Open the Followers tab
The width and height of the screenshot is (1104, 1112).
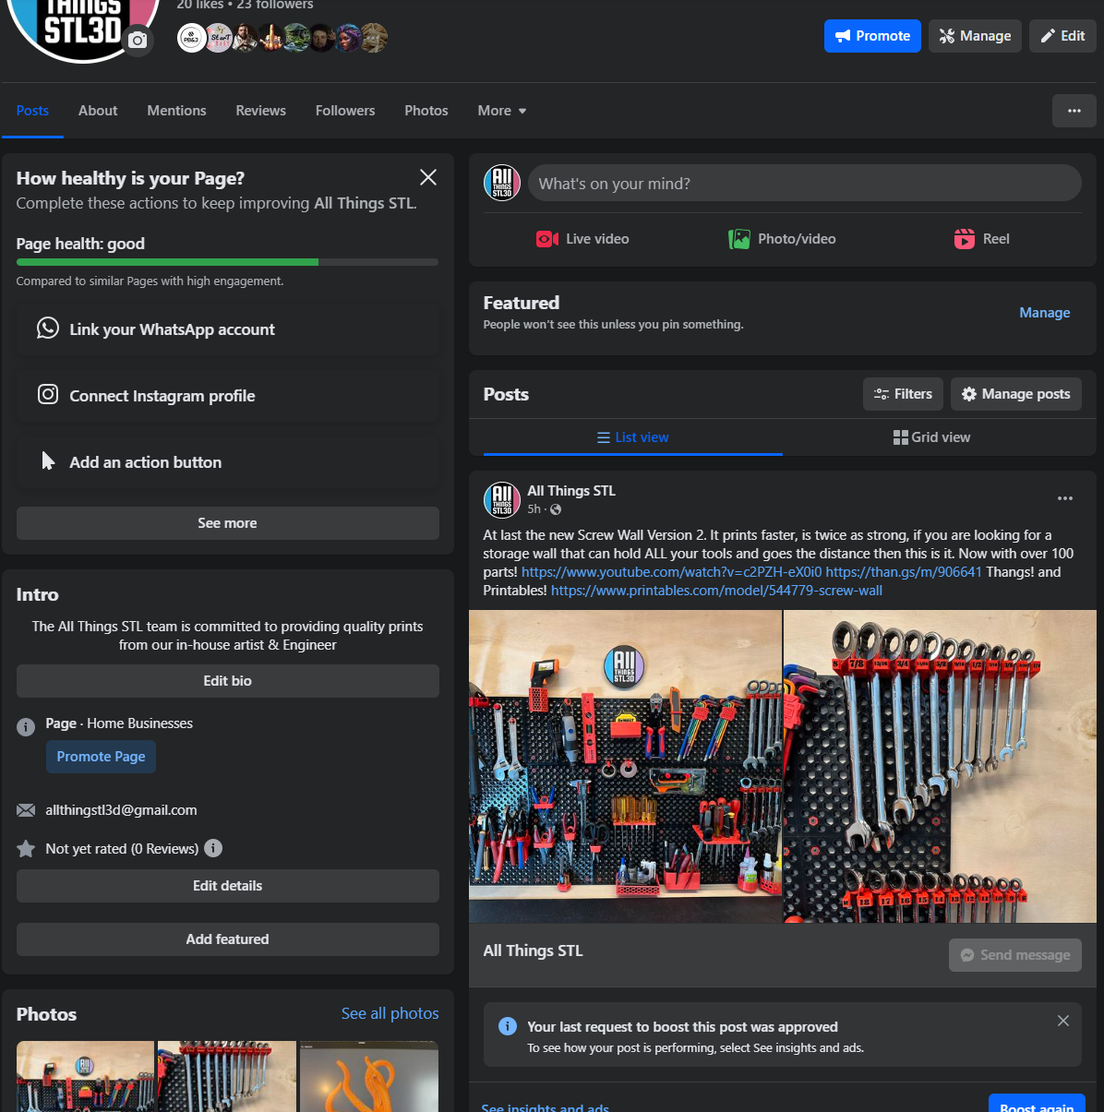(344, 110)
